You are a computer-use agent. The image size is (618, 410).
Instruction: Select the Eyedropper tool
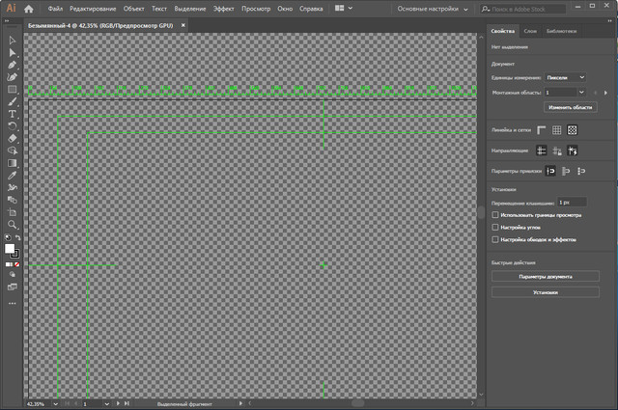coord(12,176)
